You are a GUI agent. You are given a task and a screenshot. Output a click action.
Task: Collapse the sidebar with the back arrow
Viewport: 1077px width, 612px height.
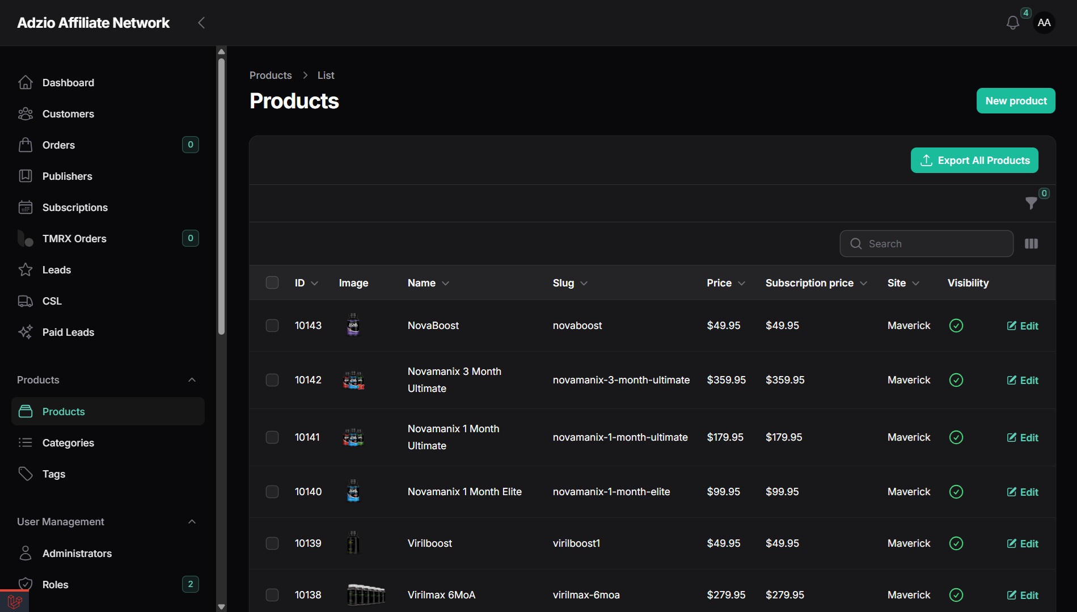pyautogui.click(x=201, y=23)
